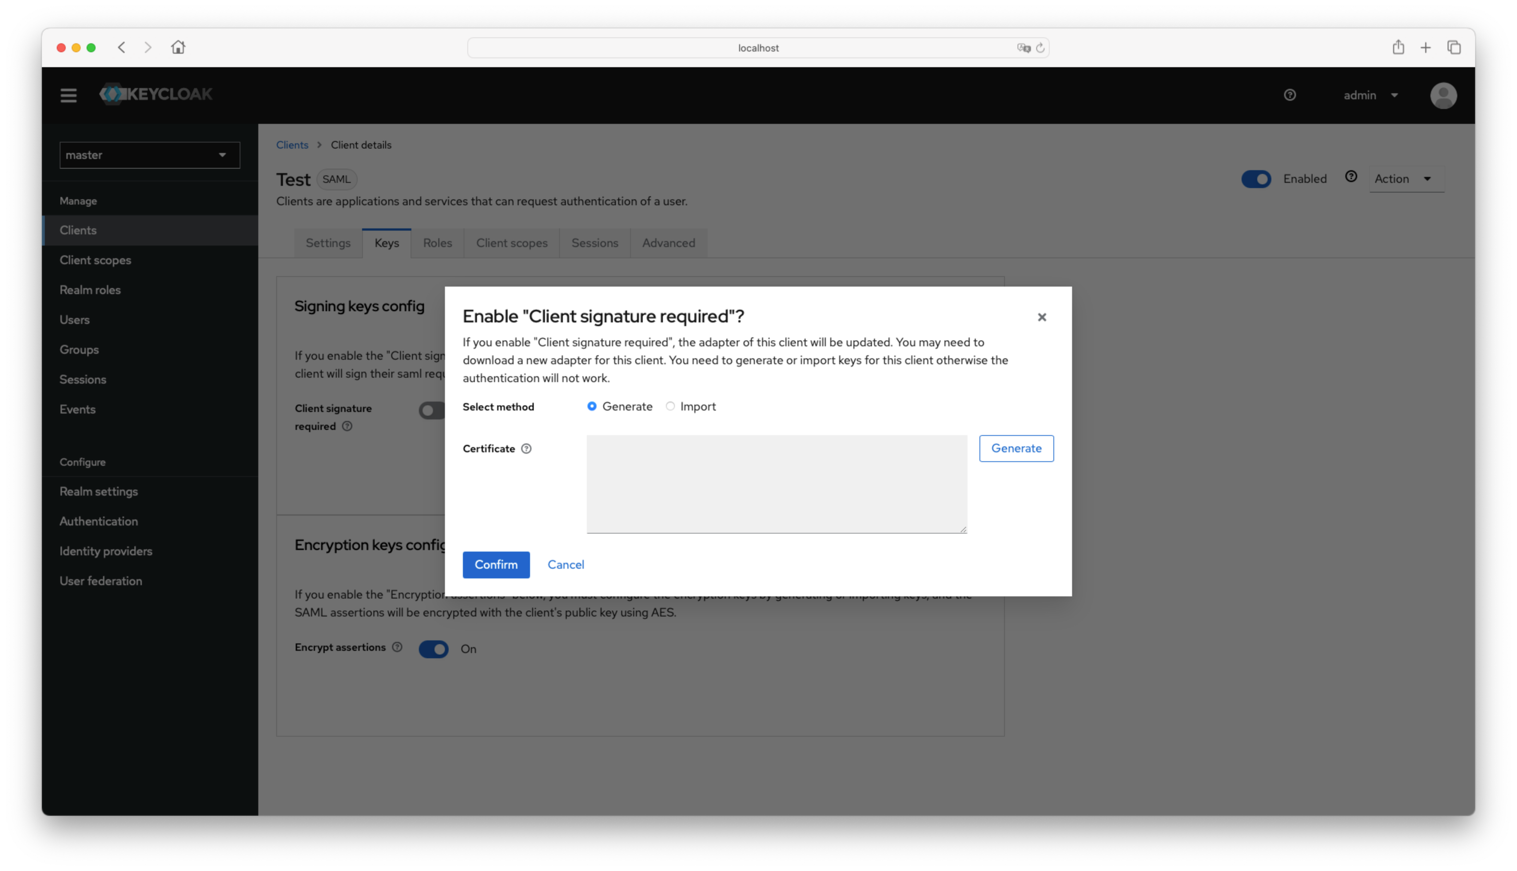This screenshot has height=871, width=1517.
Task: Open Groups in the sidebar
Action: pyautogui.click(x=150, y=350)
